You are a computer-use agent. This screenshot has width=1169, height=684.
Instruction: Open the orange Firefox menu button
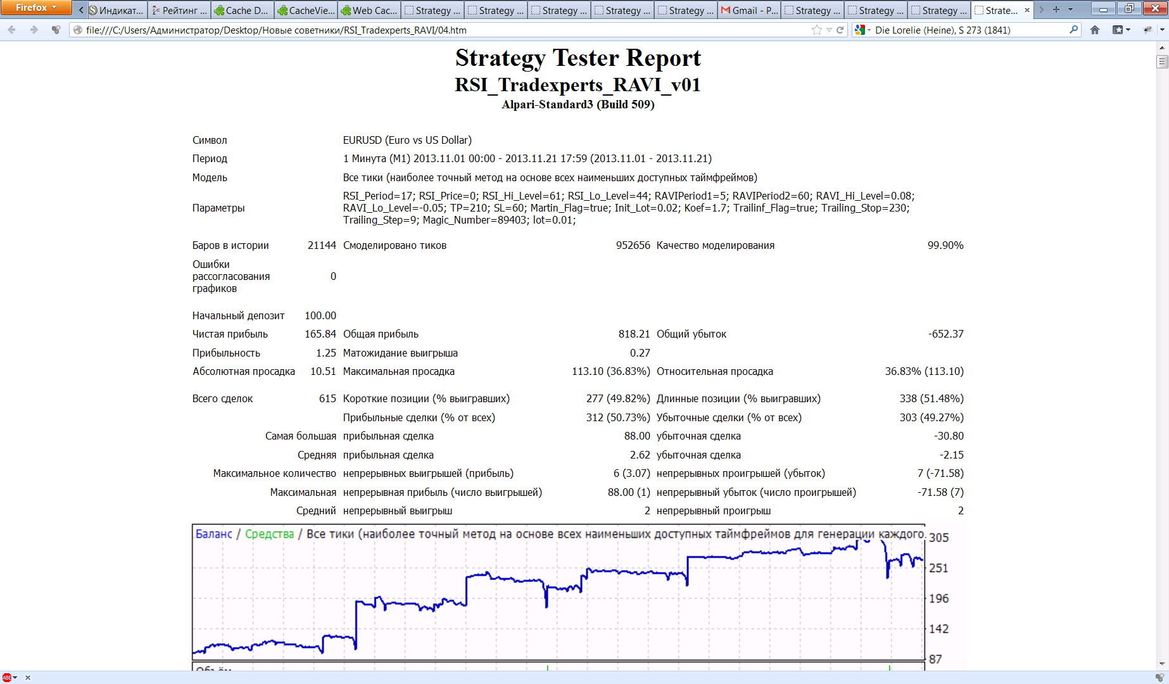tap(35, 8)
